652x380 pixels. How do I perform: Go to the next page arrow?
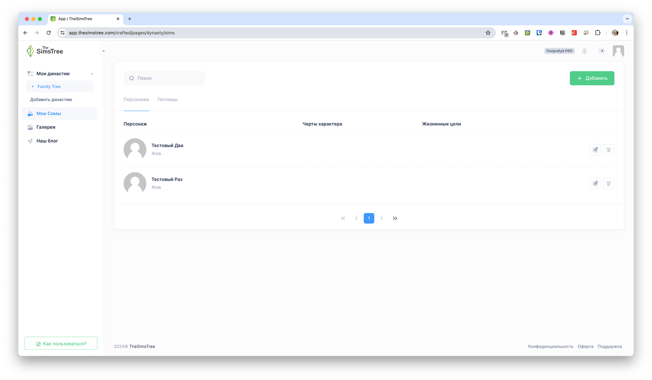click(x=381, y=218)
